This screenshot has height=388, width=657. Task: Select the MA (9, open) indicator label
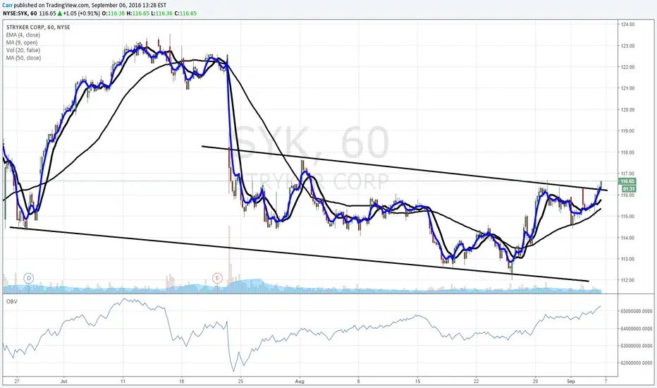(x=22, y=42)
